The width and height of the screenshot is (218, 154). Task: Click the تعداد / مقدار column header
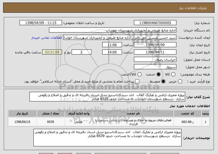51,114
